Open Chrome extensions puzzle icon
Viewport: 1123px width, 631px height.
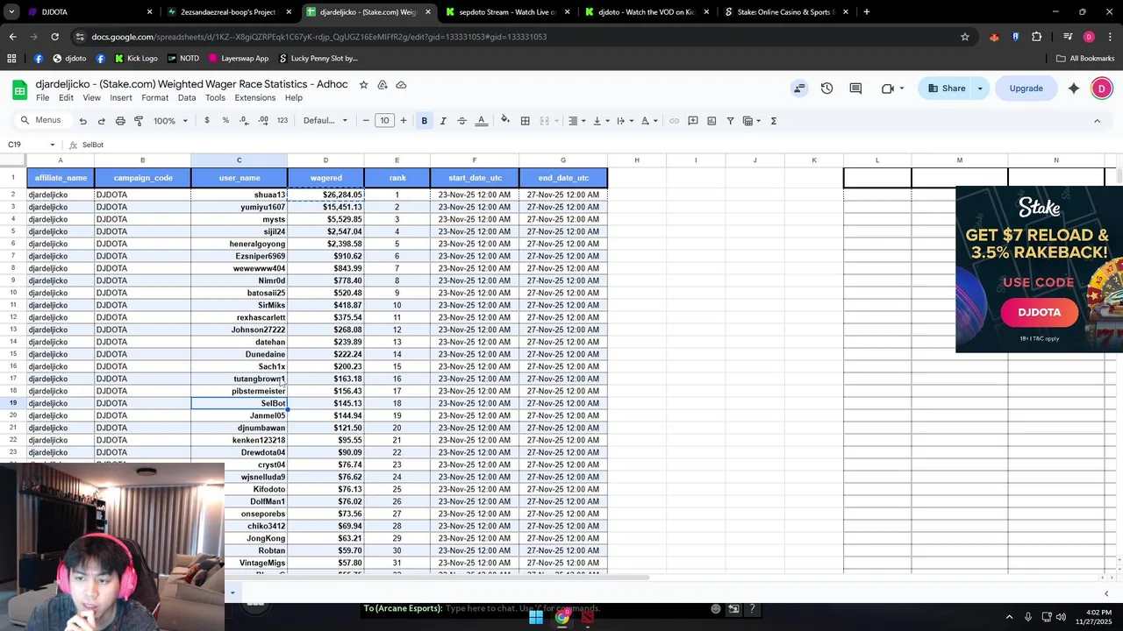[x=1037, y=37]
